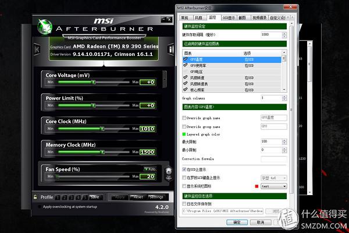The image size is (349, 233).
Task: Open the 视频摄录 tab
Action: (259, 17)
